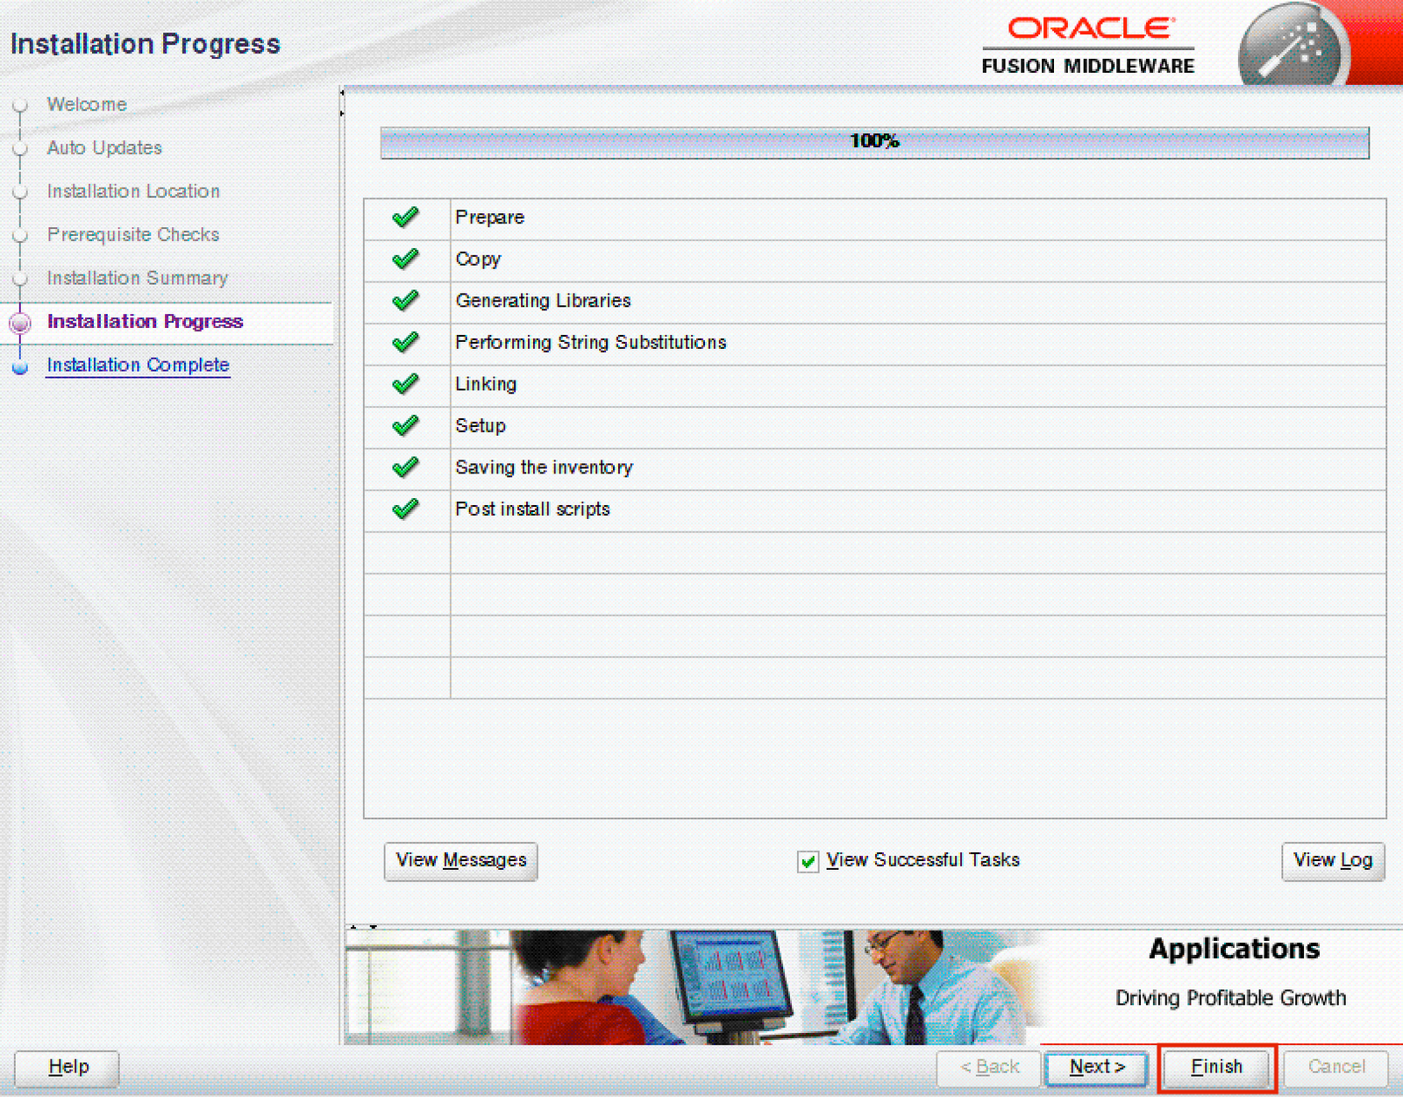1403x1097 pixels.
Task: Click the Oracle installer wand logo icon
Action: [x=1293, y=46]
